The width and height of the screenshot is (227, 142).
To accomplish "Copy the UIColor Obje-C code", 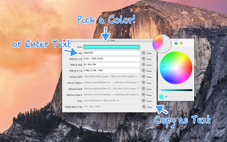I will tap(147, 83).
